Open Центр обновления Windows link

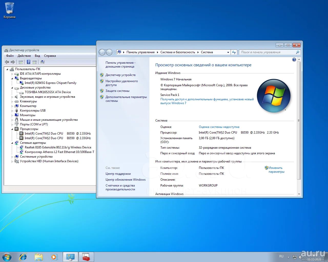pos(126,180)
